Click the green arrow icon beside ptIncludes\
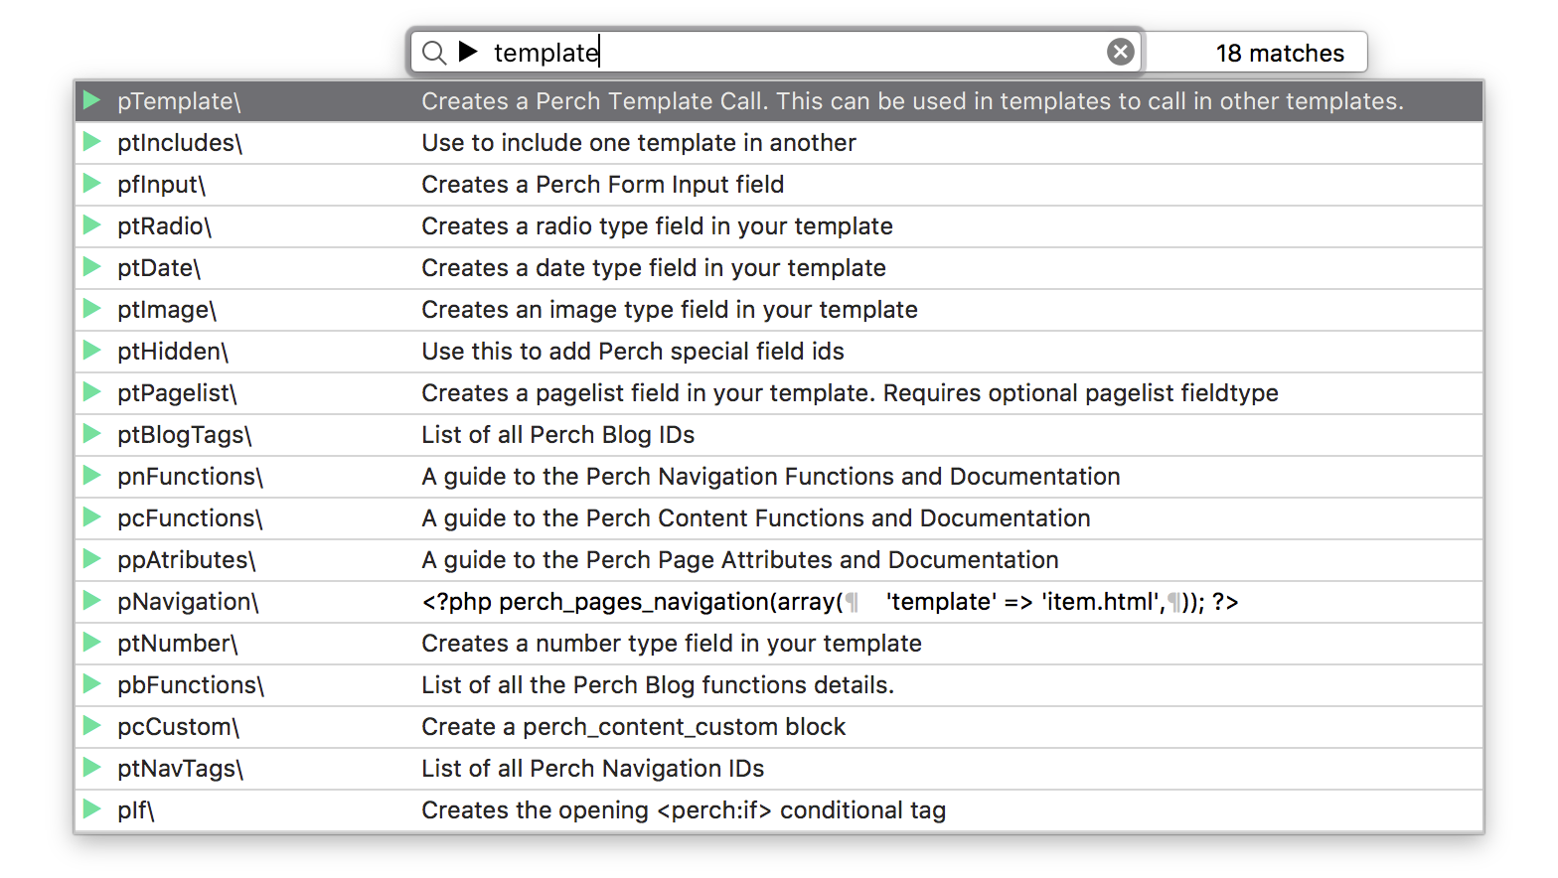Screen dimensions: 1558x878 (x=92, y=142)
